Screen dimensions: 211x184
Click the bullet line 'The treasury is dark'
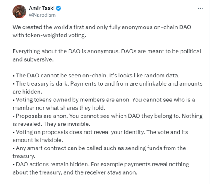point(108,83)
